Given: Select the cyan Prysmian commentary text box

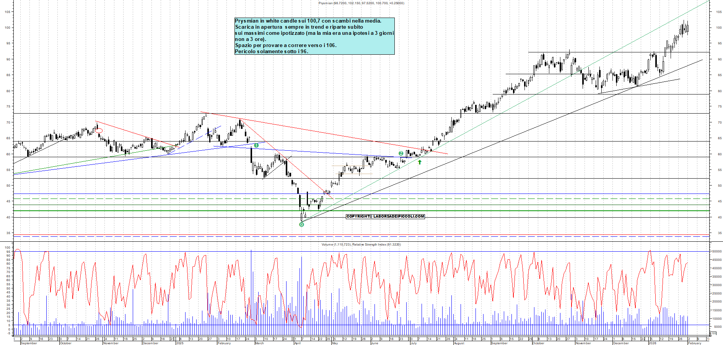Looking at the screenshot, I should [x=314, y=36].
